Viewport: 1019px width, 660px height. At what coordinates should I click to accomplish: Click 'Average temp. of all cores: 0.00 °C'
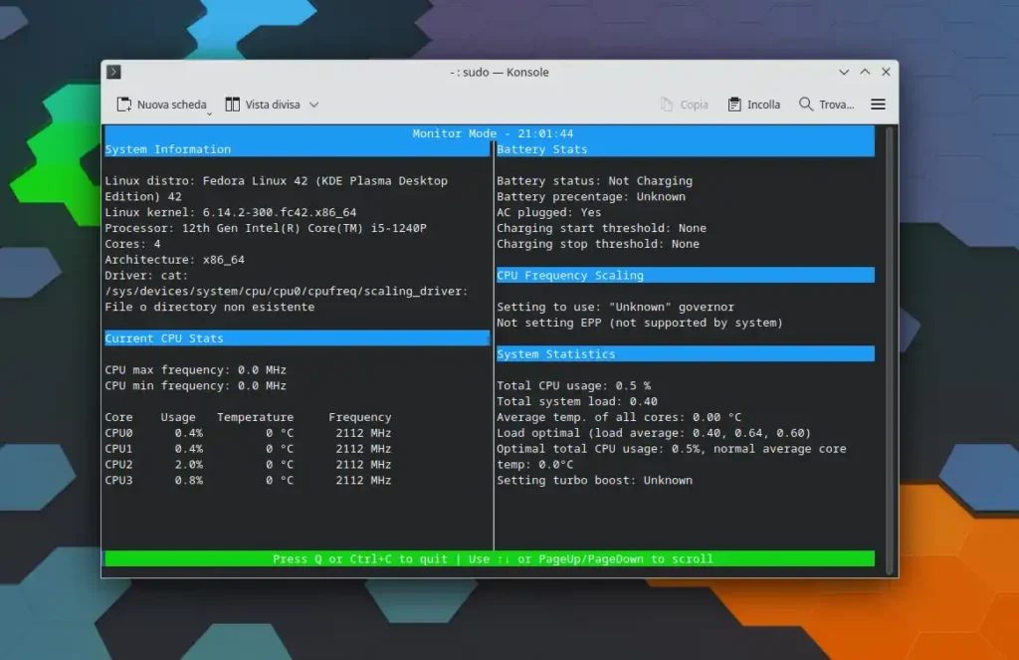click(619, 417)
